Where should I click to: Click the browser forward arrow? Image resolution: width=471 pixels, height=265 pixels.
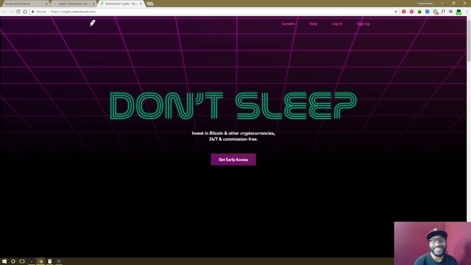(11, 12)
